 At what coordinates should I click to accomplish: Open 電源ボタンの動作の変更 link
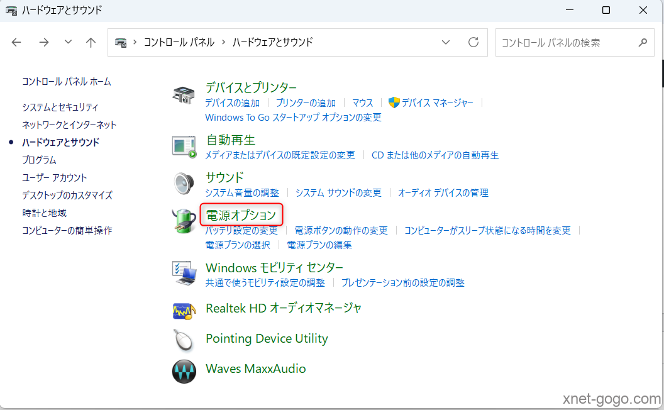tap(341, 231)
